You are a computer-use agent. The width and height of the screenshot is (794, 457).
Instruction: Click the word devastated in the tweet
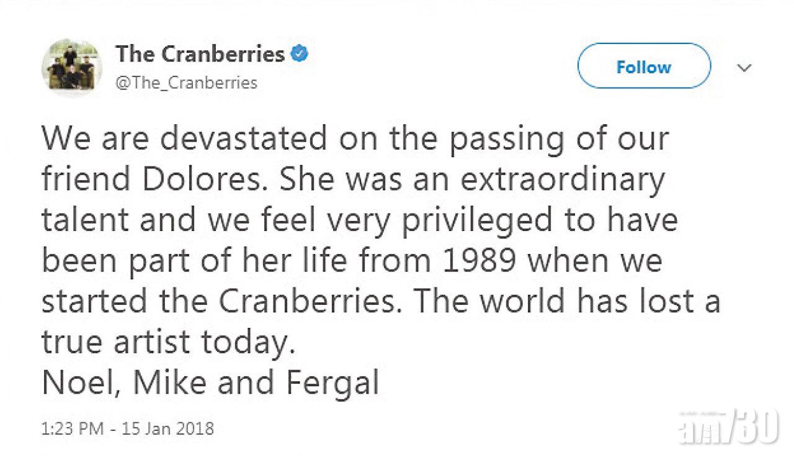pos(242,140)
